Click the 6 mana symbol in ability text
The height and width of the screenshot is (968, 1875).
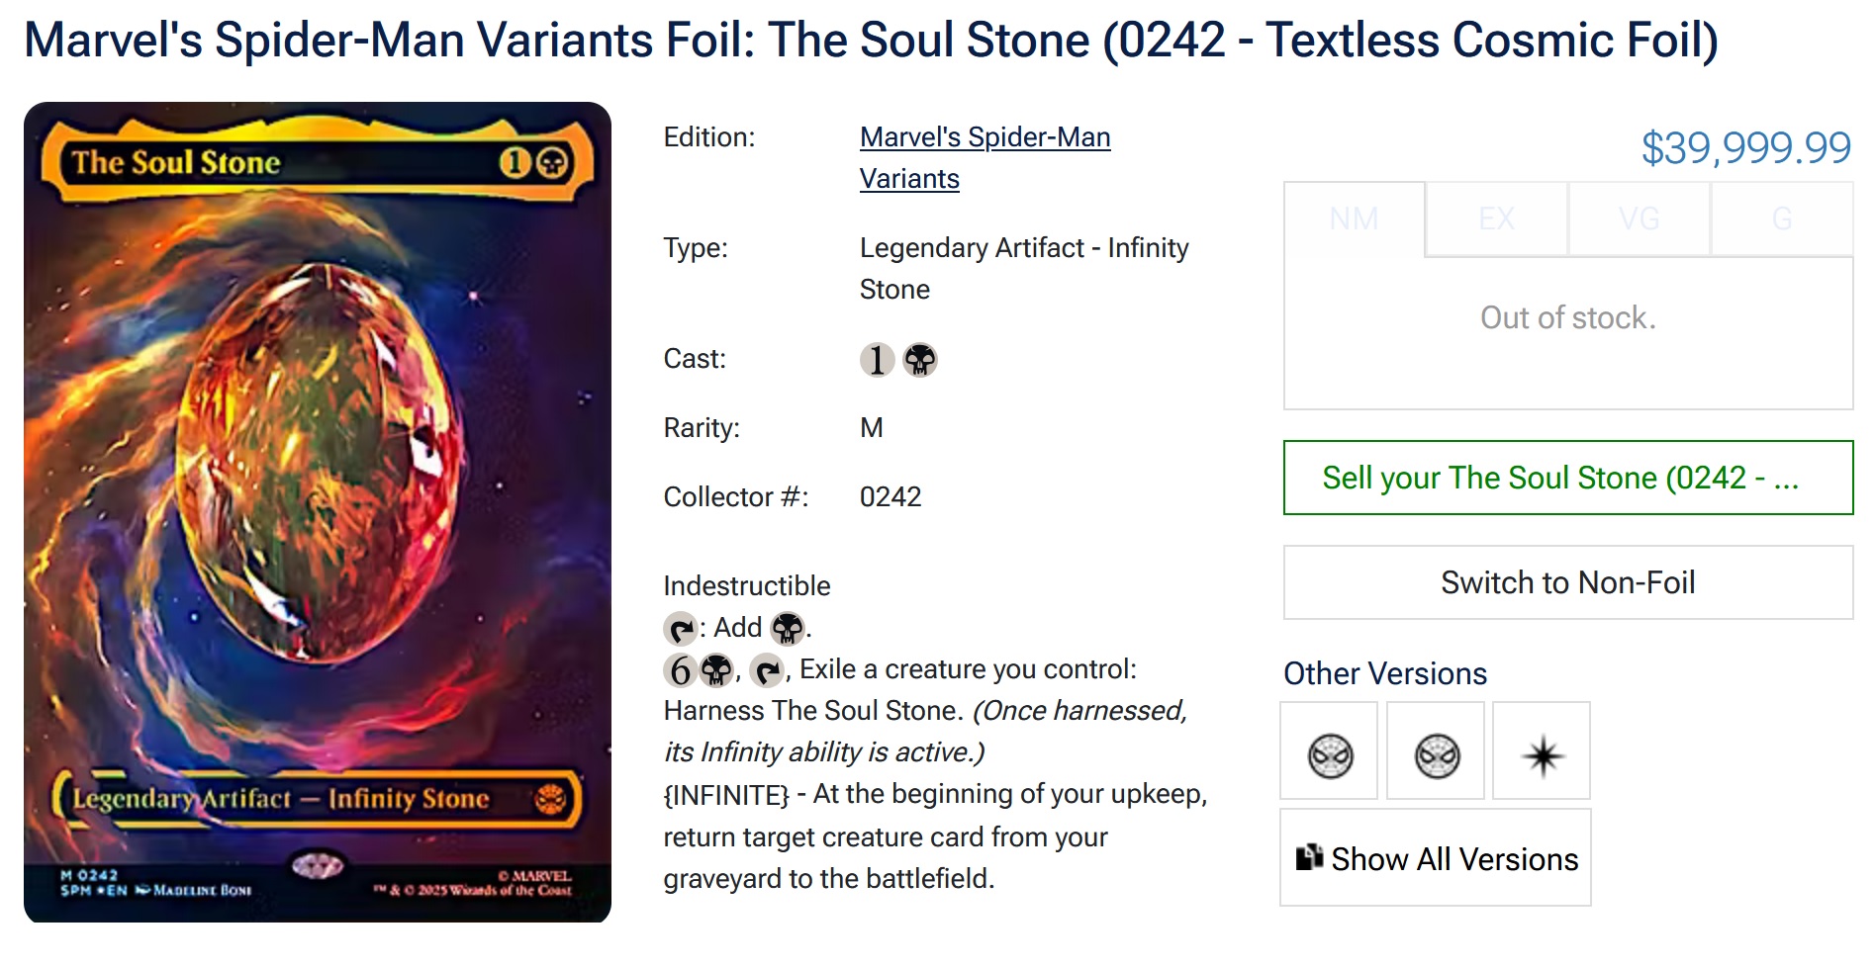pos(680,671)
